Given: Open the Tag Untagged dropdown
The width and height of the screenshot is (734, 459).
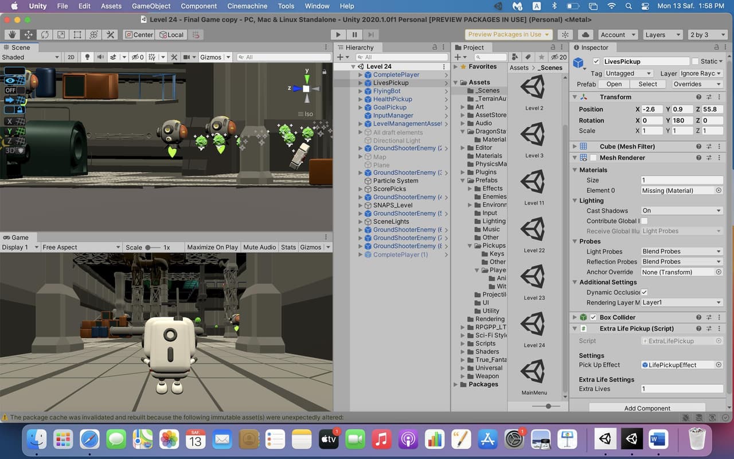Looking at the screenshot, I should [x=628, y=73].
